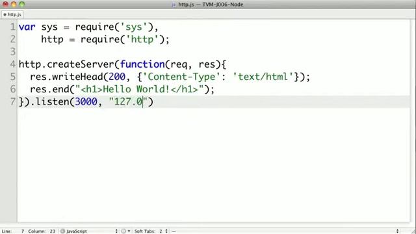The image size is (416, 234).
Task: Open the Soft Tabs size dropdown
Action: click(151, 231)
